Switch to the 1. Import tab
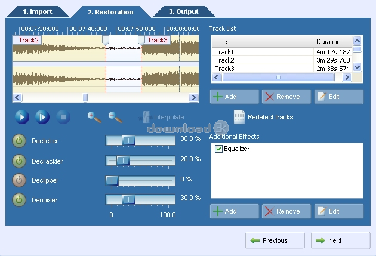This screenshot has width=376, height=256. (38, 11)
